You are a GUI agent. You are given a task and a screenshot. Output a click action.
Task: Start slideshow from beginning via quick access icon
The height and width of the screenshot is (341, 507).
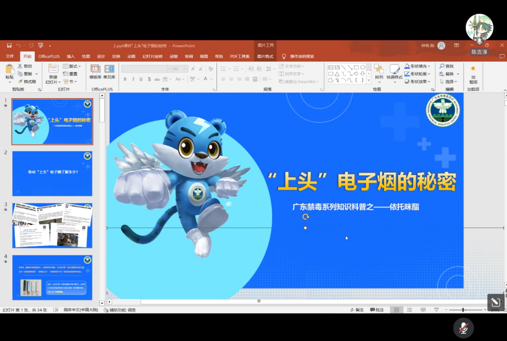tap(40, 45)
